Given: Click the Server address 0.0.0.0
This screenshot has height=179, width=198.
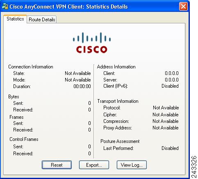Looking at the screenshot, I should 172,80.
